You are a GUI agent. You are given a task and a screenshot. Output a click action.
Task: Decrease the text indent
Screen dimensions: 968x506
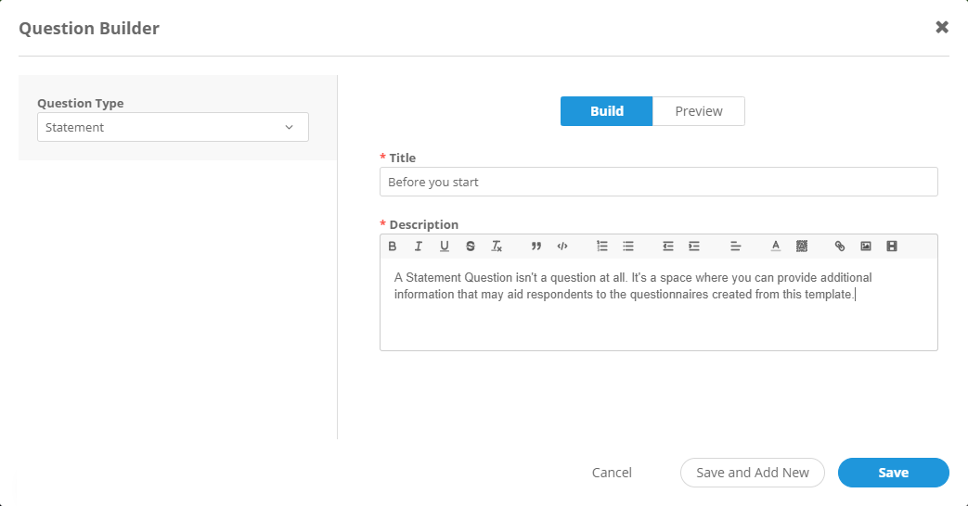tap(667, 247)
